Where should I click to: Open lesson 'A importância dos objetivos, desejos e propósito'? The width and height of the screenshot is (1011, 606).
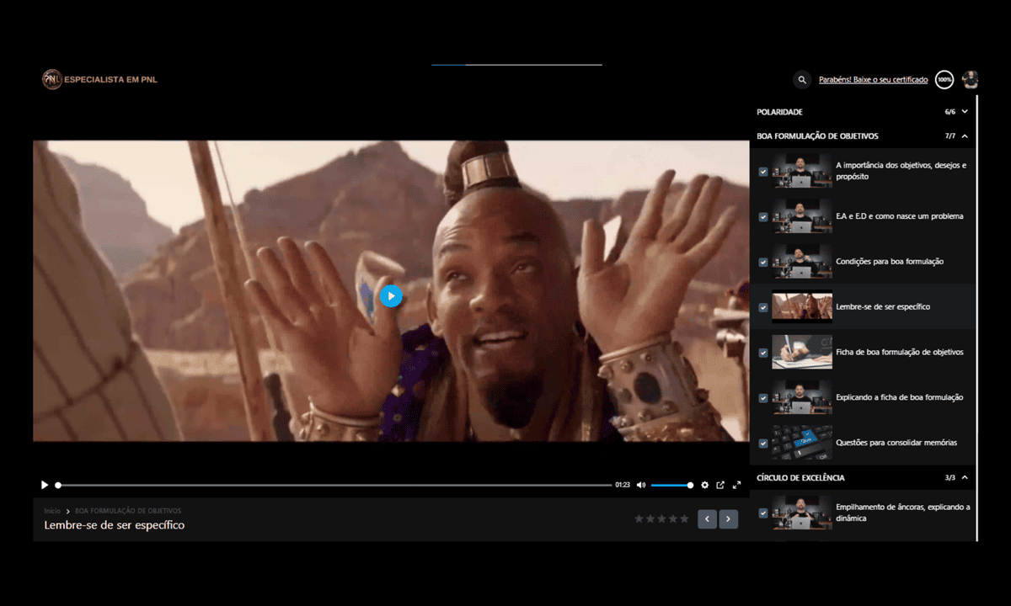pyautogui.click(x=901, y=171)
